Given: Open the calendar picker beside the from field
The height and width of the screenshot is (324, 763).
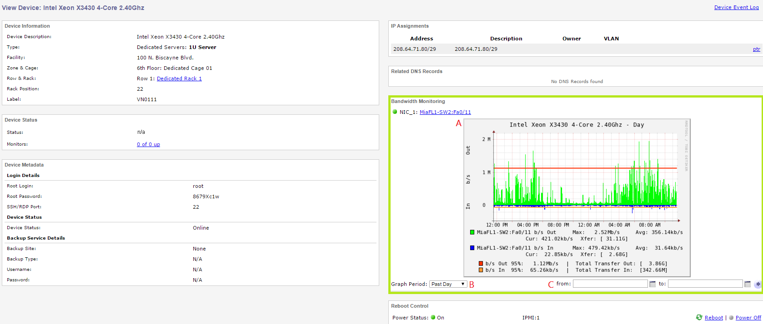Looking at the screenshot, I should click(653, 284).
